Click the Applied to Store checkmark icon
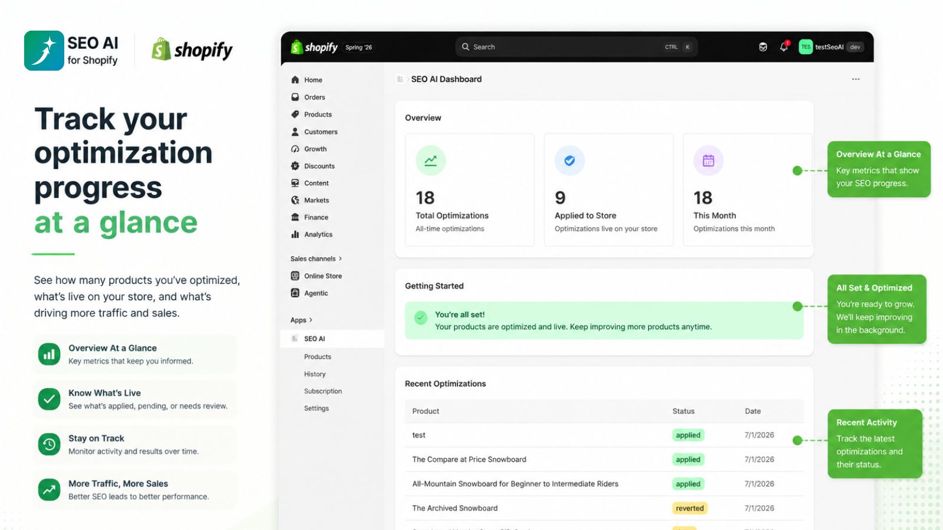This screenshot has width=943, height=530. coord(570,160)
